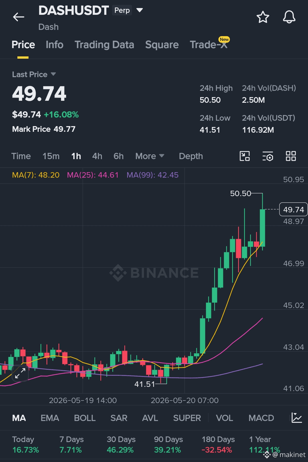308x462 pixels.
Task: Tap the 2026-05-20 07:00 time axis label
Action: [x=185, y=400]
